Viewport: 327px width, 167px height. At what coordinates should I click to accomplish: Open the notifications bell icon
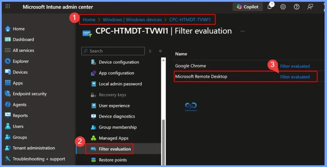270,7
